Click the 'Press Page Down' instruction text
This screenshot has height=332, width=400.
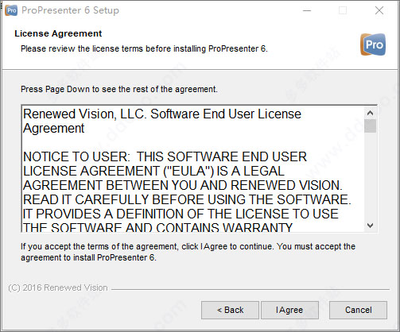click(x=119, y=89)
